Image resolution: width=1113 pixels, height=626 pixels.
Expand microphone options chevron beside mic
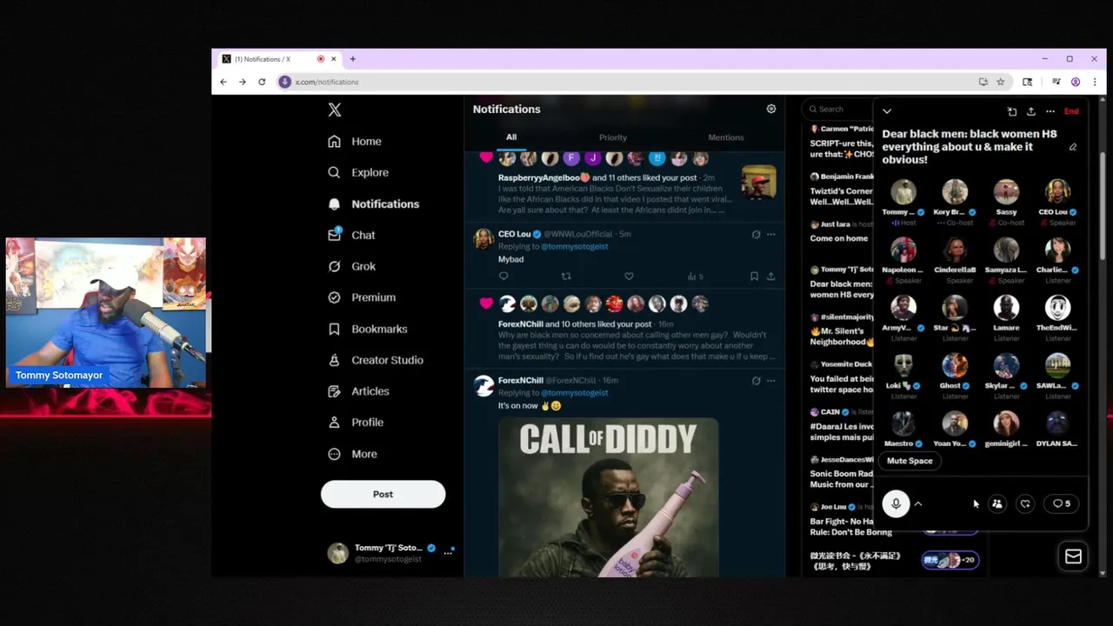click(x=918, y=503)
